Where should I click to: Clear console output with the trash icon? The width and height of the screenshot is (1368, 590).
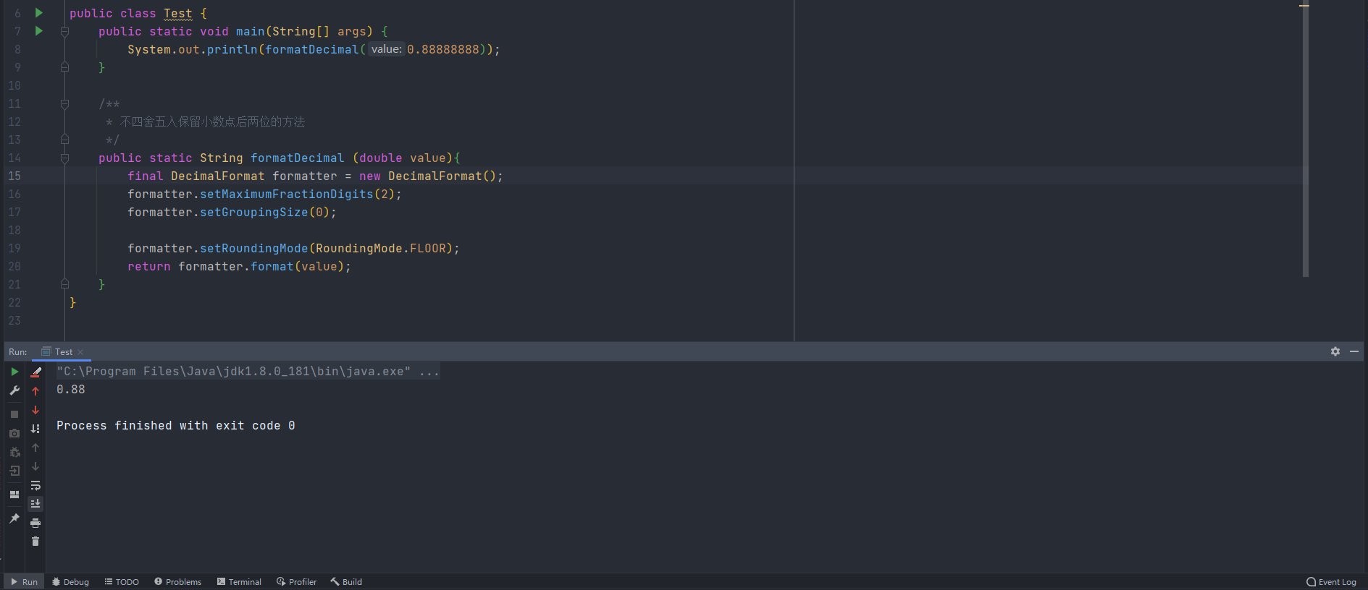pyautogui.click(x=35, y=542)
